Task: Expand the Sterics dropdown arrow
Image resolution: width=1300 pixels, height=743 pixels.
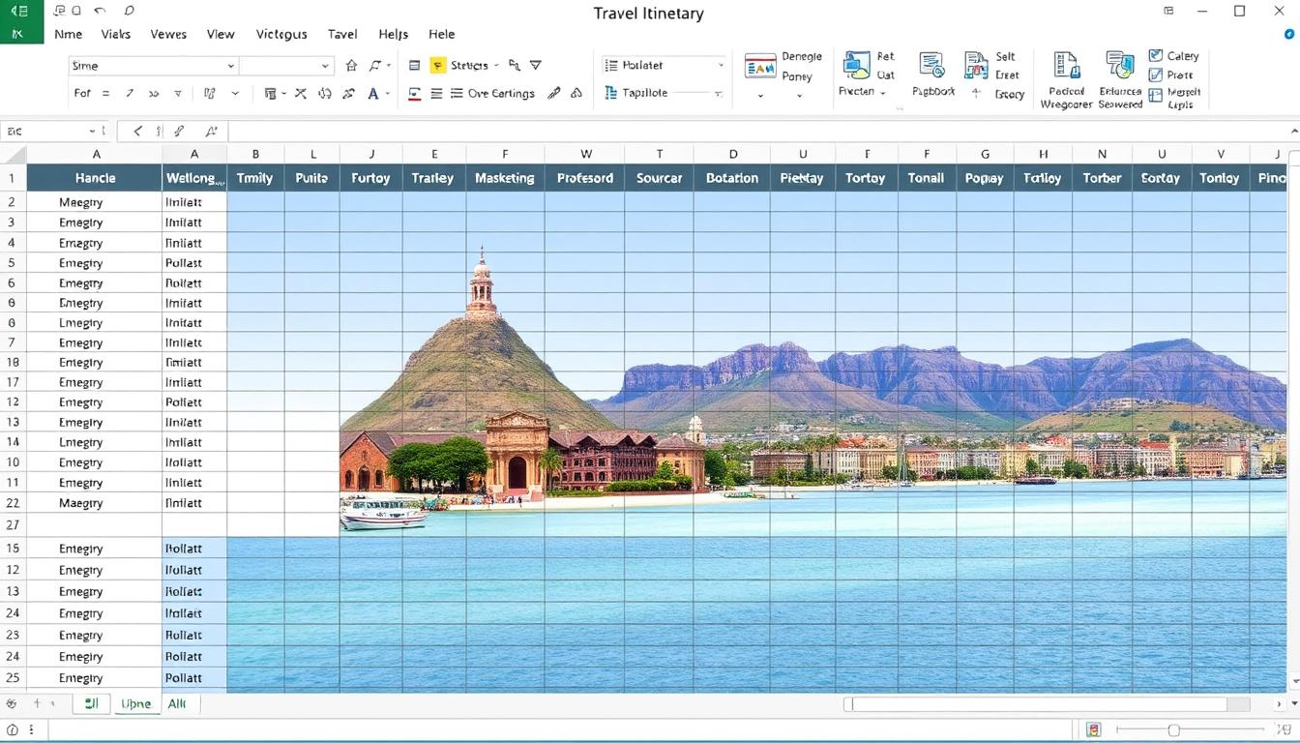Action: click(x=496, y=65)
